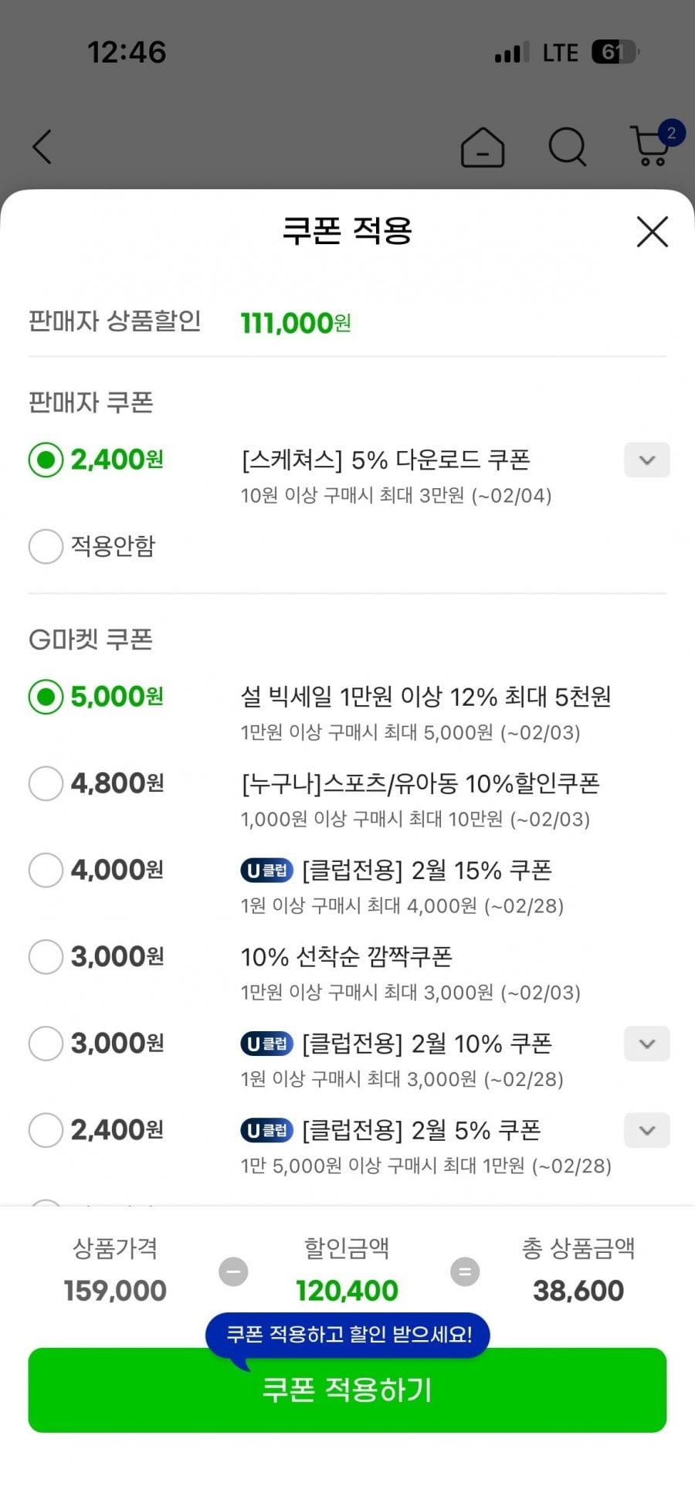The width and height of the screenshot is (695, 1507).
Task: Select the 4,800원 스포츠/유아동 coupon
Action: coord(46,783)
